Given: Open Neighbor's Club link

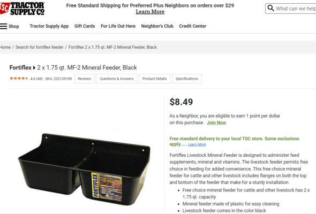Looking at the screenshot, I should click(157, 26).
